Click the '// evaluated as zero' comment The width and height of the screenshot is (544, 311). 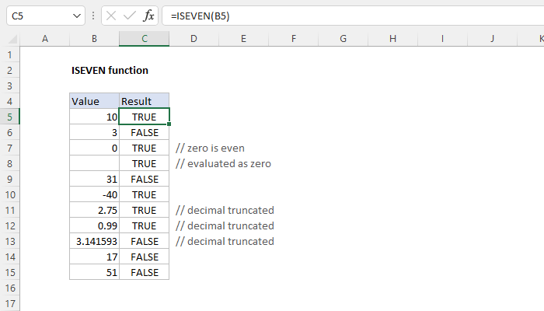pos(223,163)
